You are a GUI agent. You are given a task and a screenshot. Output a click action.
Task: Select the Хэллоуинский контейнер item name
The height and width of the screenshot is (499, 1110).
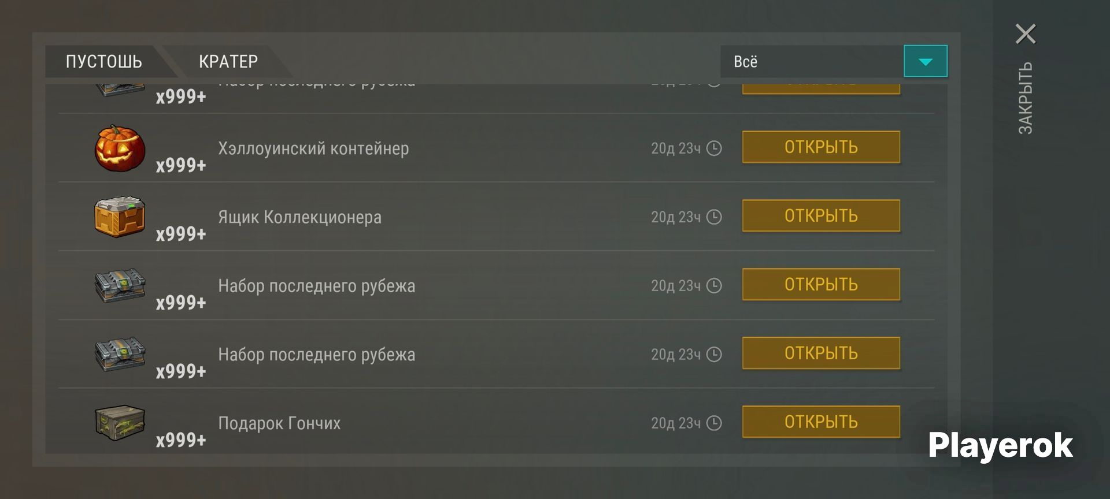(313, 148)
